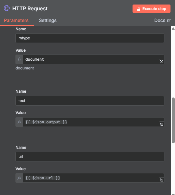Toggle the fx expression for mtype value

coord(19,59)
